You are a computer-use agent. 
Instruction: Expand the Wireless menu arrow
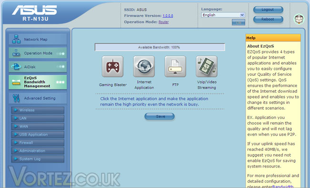[x=16, y=110]
